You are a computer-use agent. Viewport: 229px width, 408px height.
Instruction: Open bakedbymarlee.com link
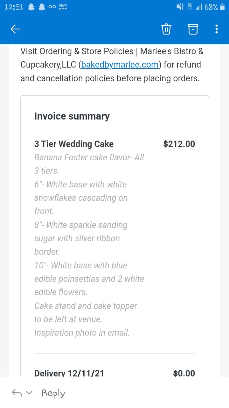click(x=120, y=65)
